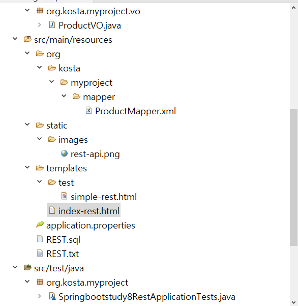Click the REST.sql file icon
This screenshot has width=298, height=306.
pyautogui.click(x=40, y=239)
